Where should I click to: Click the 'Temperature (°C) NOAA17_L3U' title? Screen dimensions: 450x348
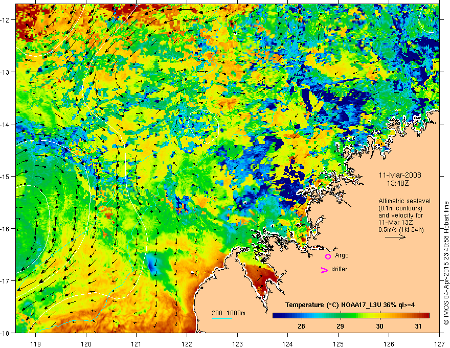click(x=333, y=305)
